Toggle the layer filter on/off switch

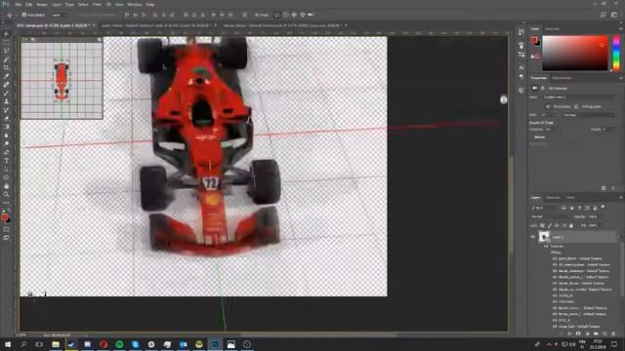[604, 207]
